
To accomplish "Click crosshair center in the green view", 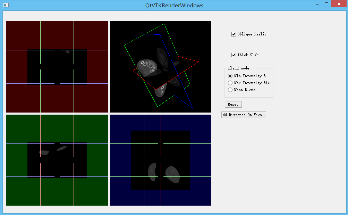I will (57, 160).
